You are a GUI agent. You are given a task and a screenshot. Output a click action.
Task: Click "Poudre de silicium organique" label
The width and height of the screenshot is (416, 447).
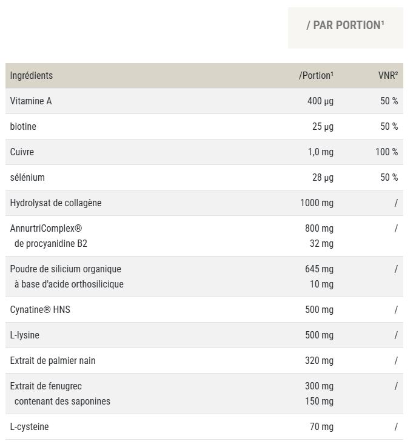[65, 269]
